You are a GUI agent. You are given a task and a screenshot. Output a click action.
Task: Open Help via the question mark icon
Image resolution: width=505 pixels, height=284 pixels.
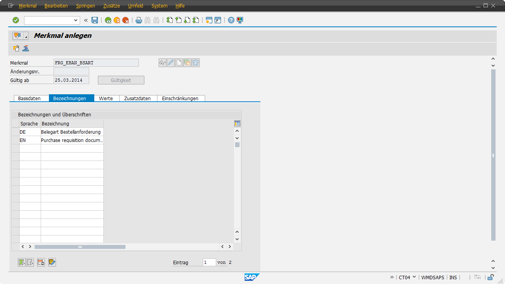(231, 20)
